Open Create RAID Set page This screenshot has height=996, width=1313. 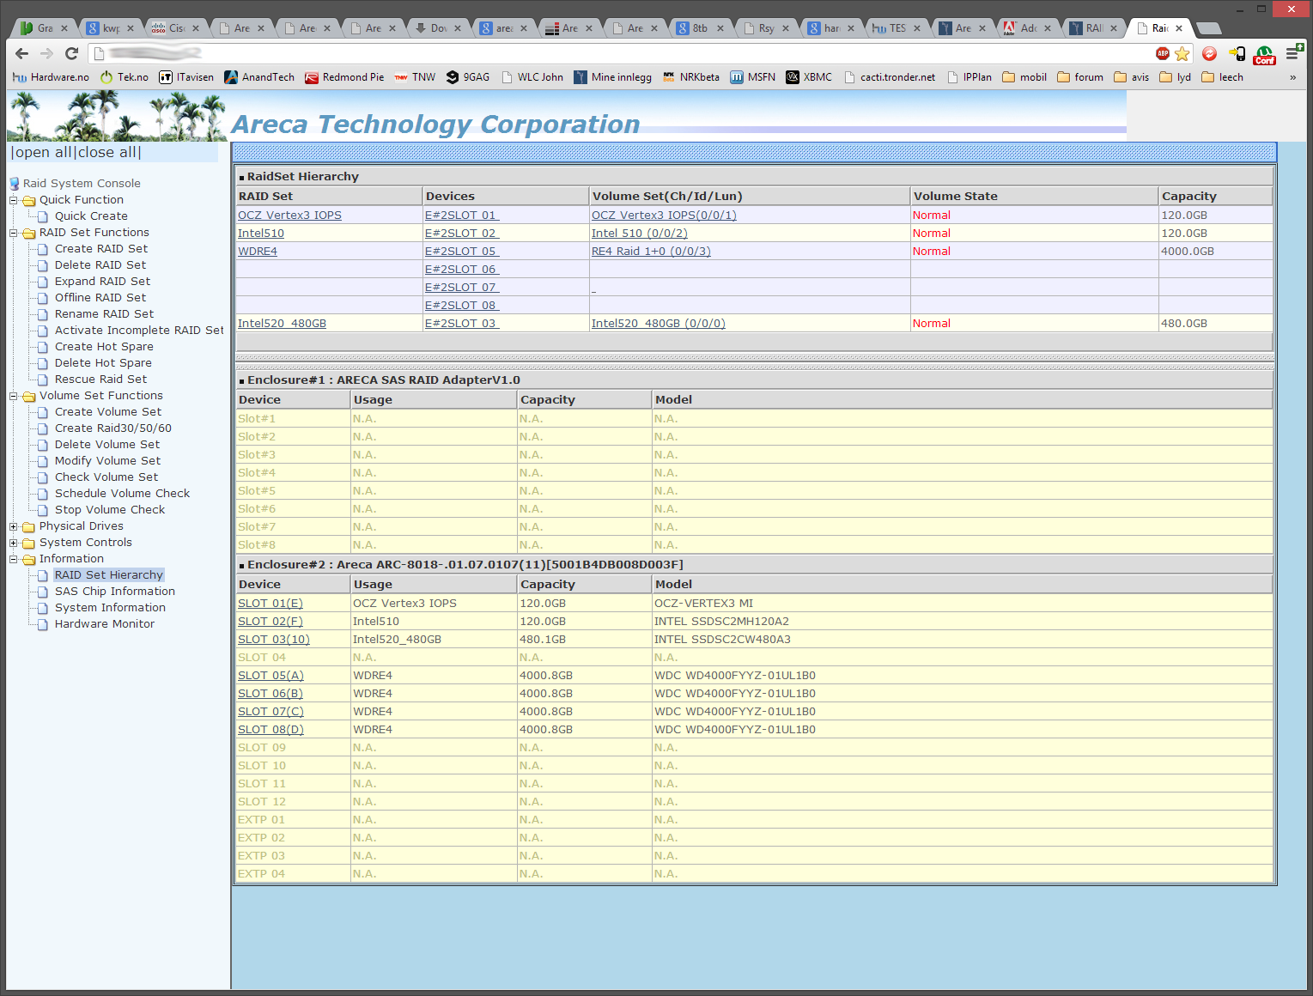point(101,249)
